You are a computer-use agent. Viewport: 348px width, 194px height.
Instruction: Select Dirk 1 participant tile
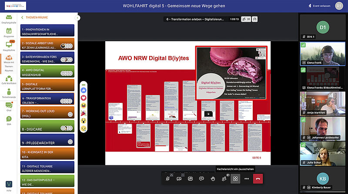coord(322,27)
